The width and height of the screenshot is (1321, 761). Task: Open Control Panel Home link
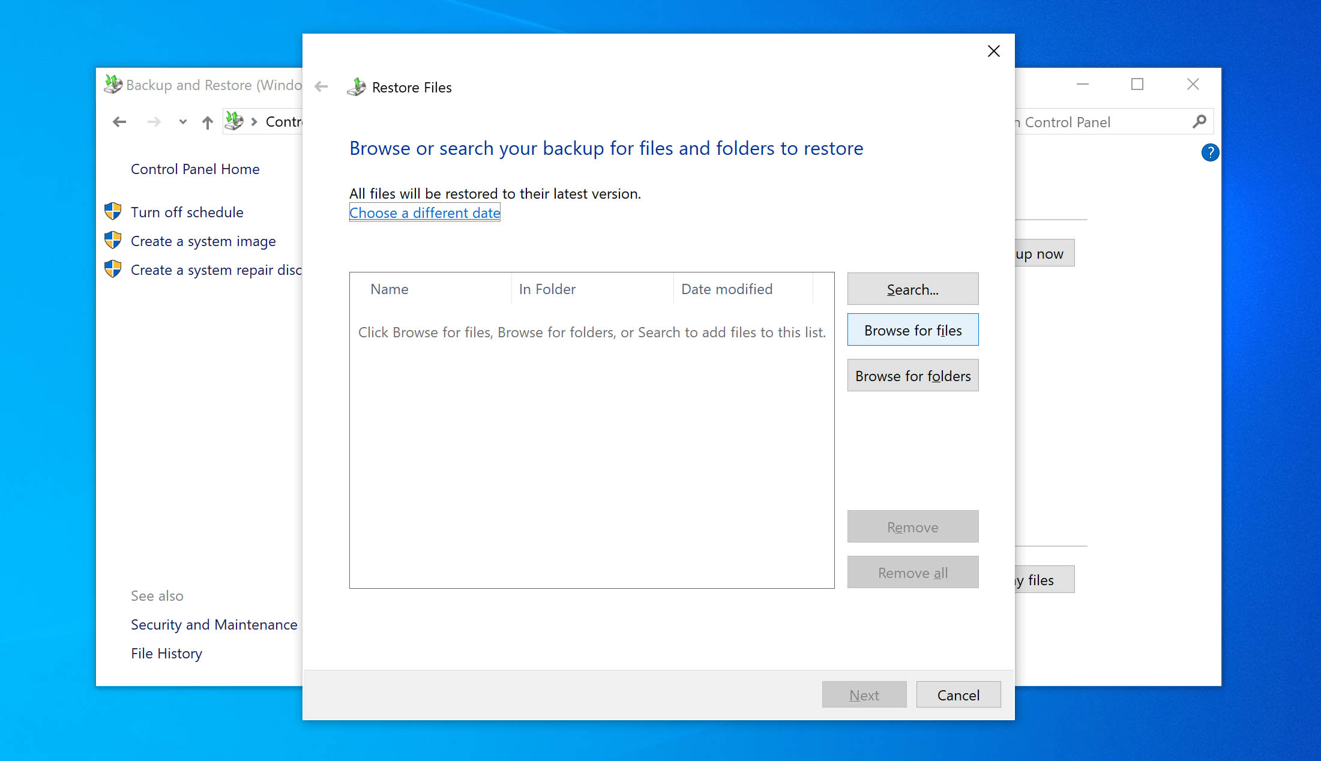(195, 169)
